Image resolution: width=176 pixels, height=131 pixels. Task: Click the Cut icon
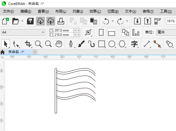[x=73, y=21]
